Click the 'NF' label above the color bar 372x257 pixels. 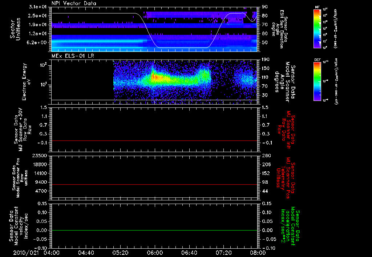coord(318,7)
